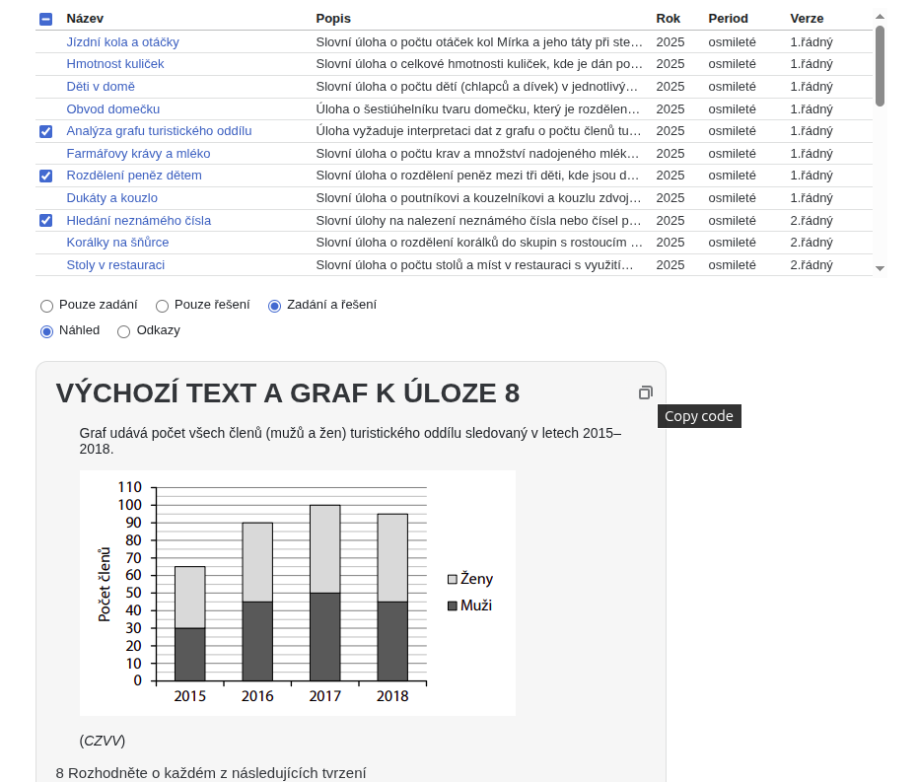Toggle the select-all header checkbox
Image resolution: width=917 pixels, height=782 pixels.
pyautogui.click(x=46, y=19)
